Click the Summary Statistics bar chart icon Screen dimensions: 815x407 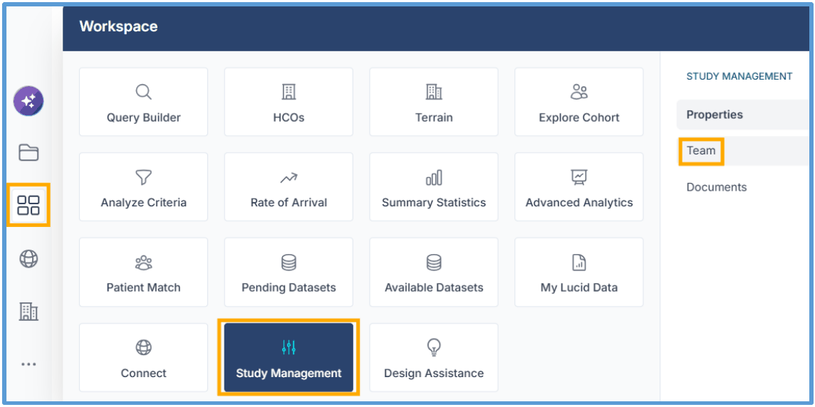pos(434,178)
